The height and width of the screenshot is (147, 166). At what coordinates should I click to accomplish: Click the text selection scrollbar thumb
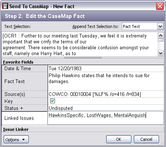click(x=161, y=40)
